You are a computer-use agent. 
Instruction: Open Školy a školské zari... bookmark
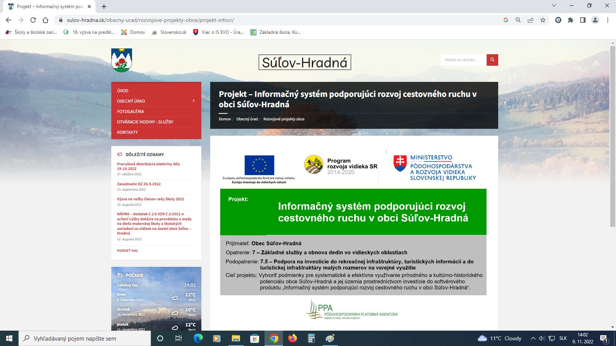coord(32,32)
